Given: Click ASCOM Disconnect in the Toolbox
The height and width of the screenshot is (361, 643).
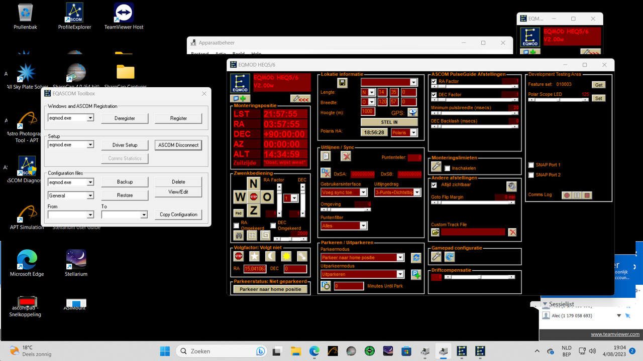Looking at the screenshot, I should 178,145.
